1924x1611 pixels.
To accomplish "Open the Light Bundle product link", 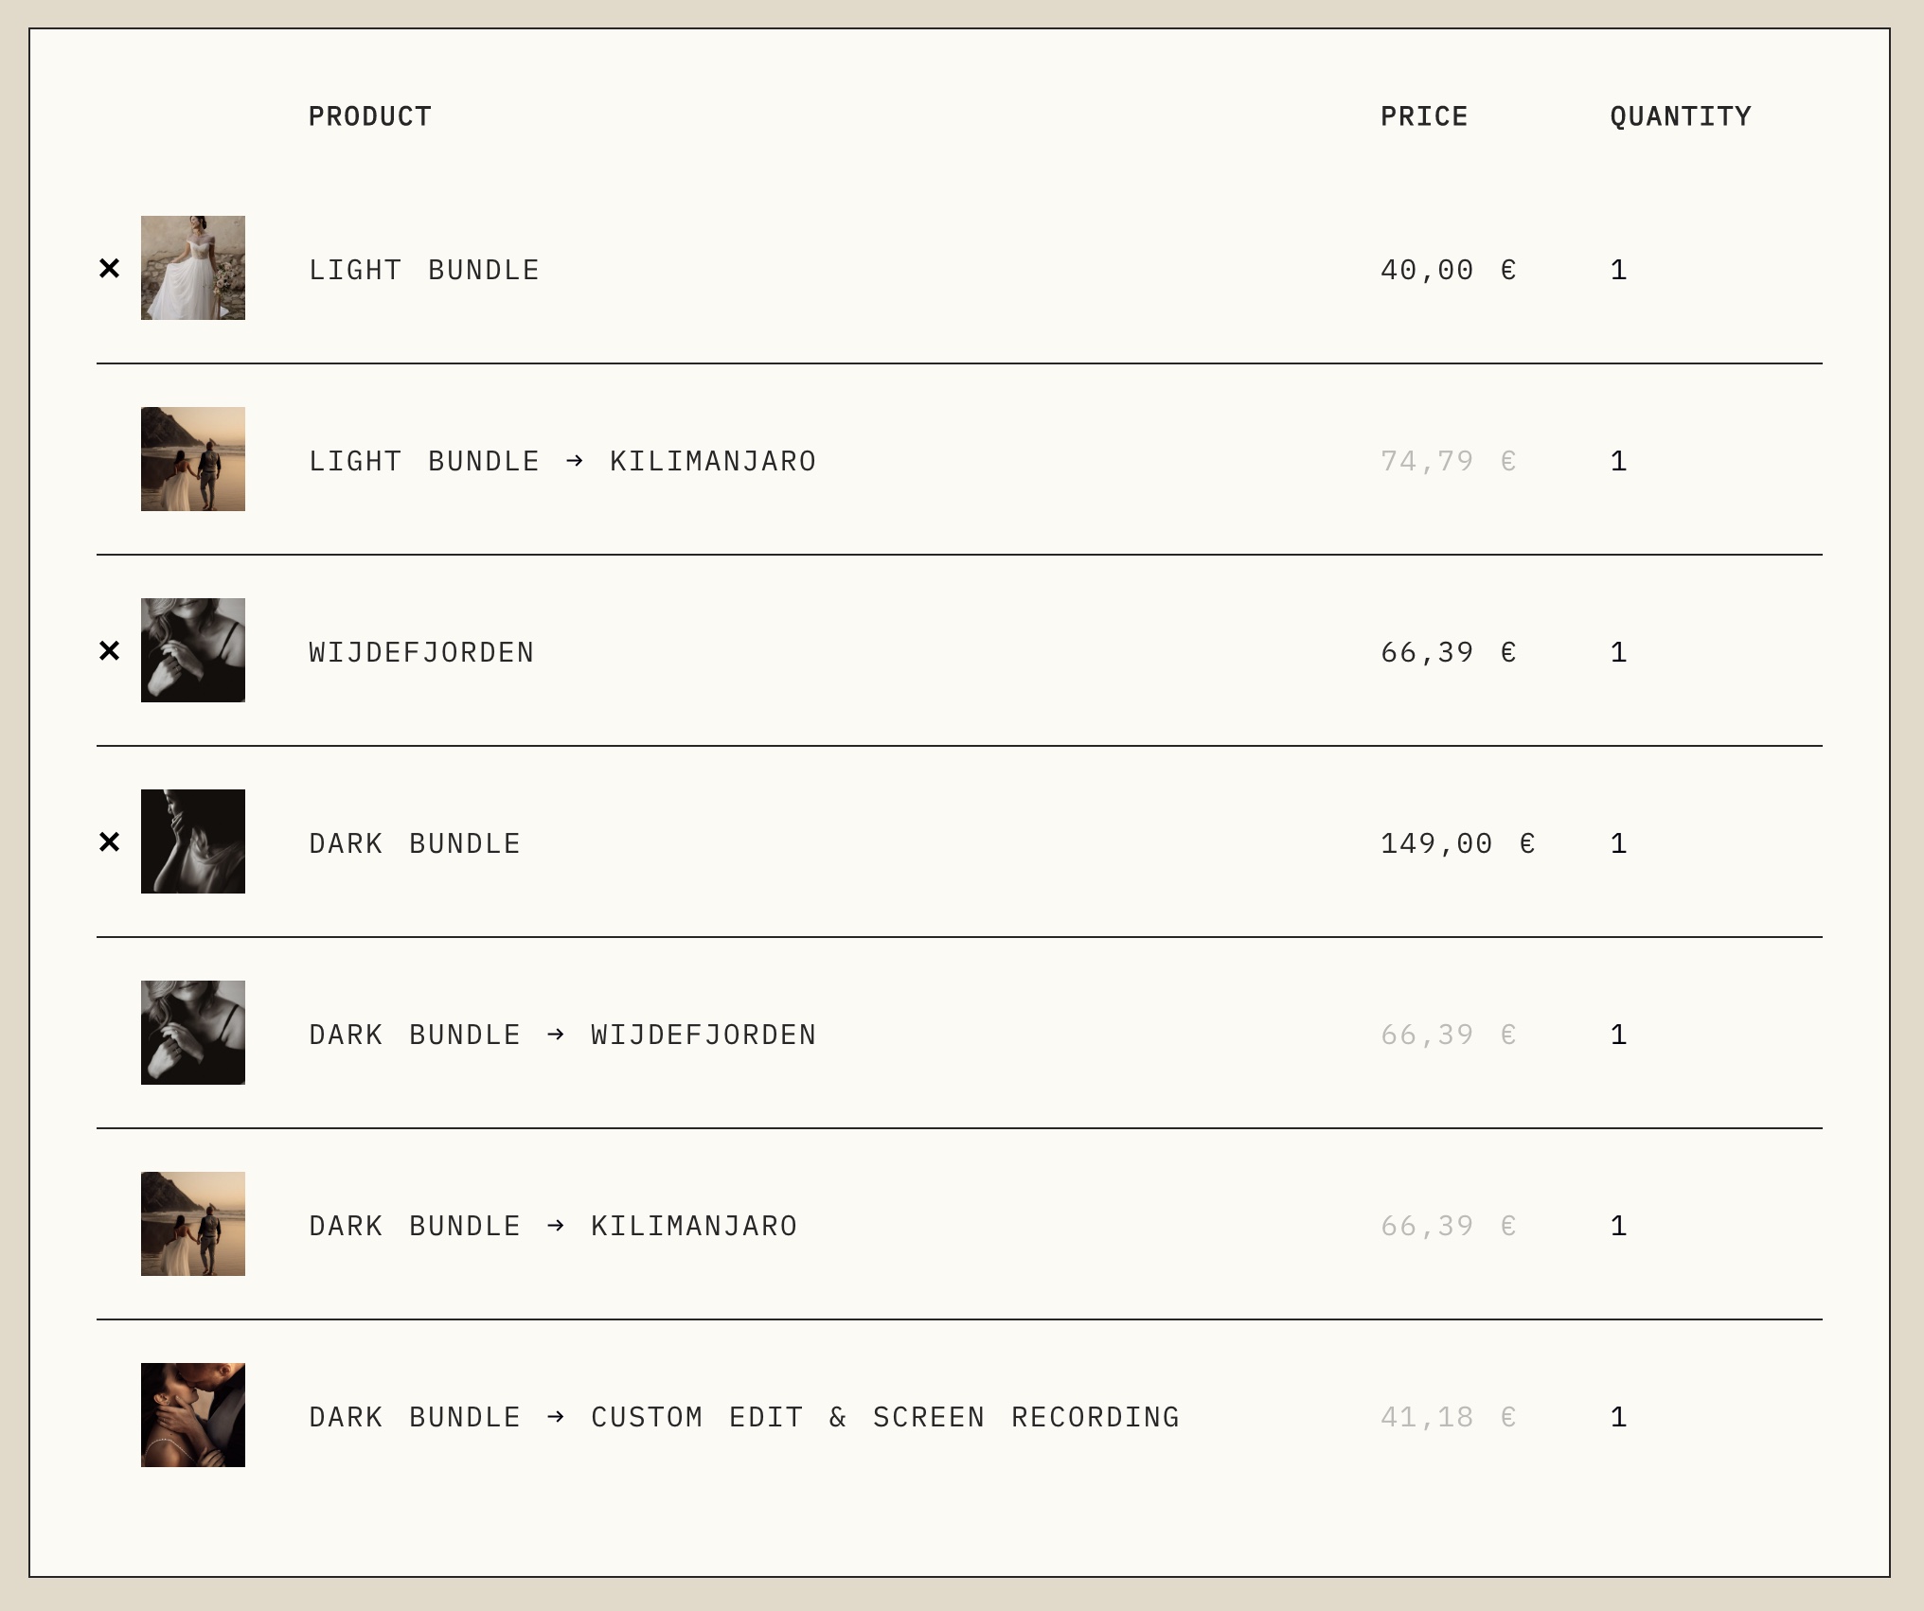I will coord(424,271).
